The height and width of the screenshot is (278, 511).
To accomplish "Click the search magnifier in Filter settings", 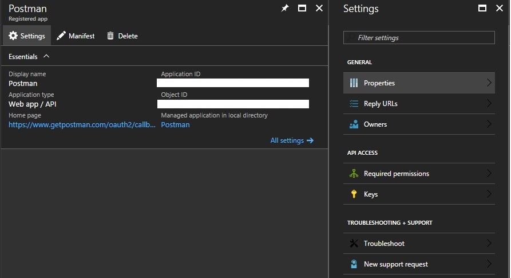I will pyautogui.click(x=351, y=37).
